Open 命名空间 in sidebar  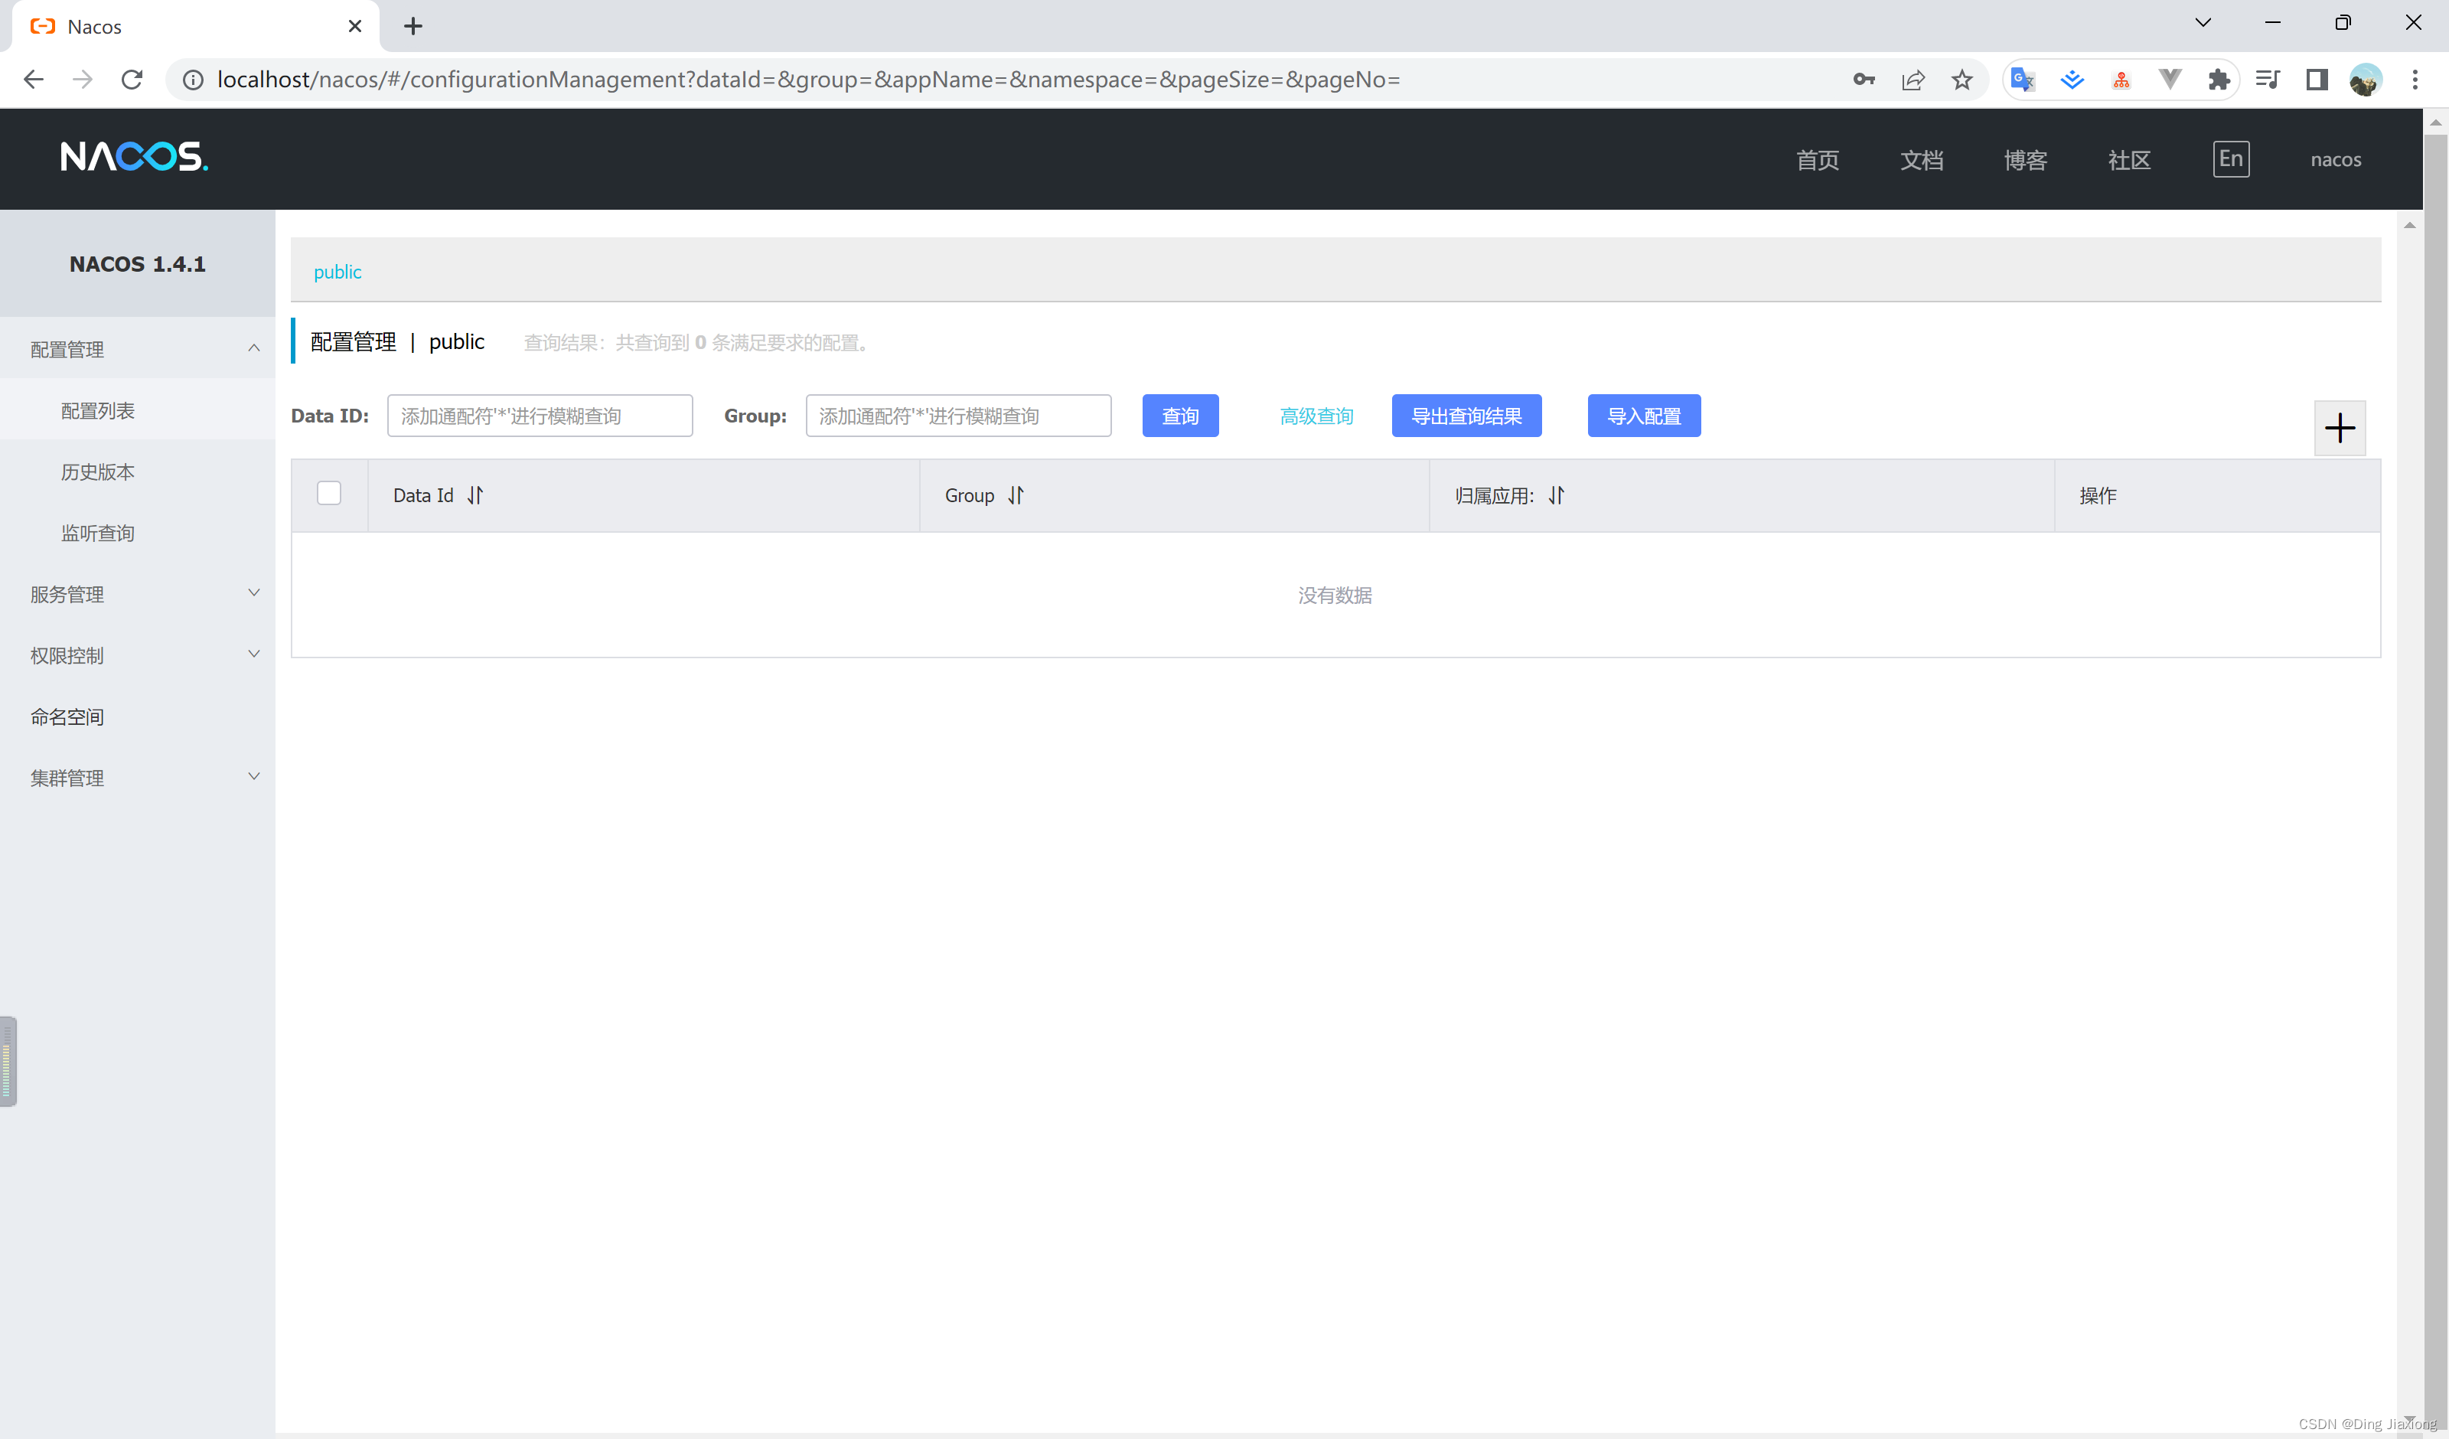point(67,716)
